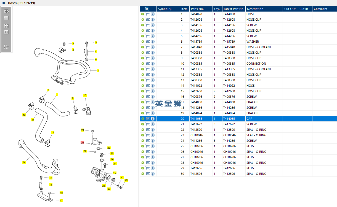Viewport: 337px width, 207px height.
Task: Click green gear icon for item 30
Action: (143, 174)
